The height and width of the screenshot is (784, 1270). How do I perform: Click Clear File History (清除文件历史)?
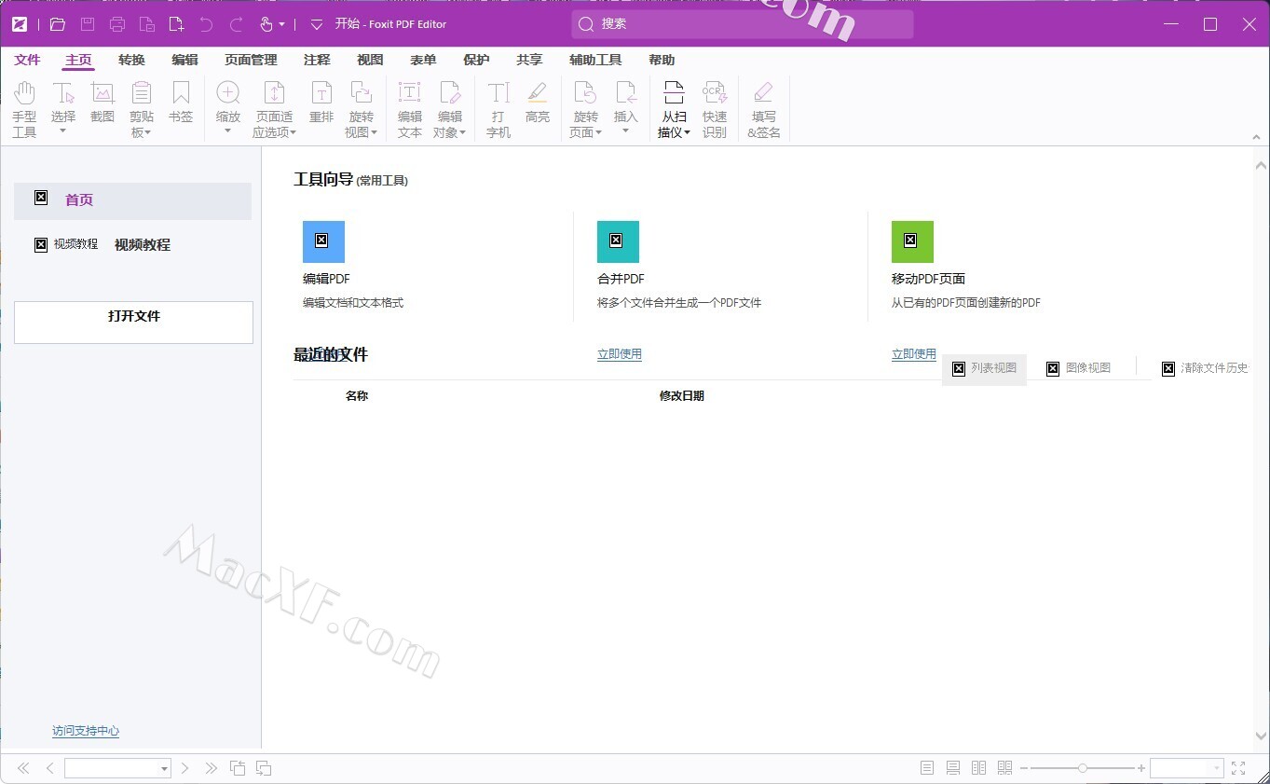coord(1205,368)
